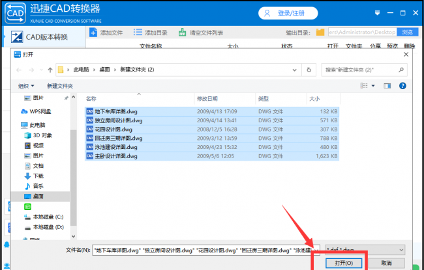Screen dimensions: 424x270
Task: Open the 组织 organize menu
Action: [26, 86]
